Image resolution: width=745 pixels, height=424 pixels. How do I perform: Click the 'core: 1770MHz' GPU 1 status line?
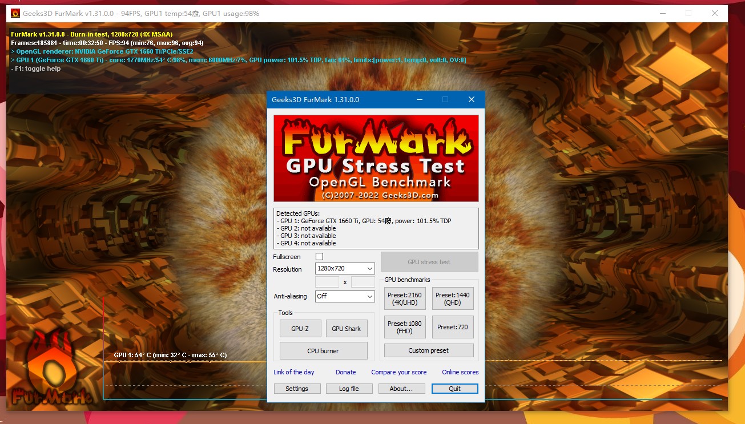point(239,60)
